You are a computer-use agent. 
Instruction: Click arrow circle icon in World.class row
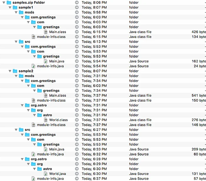click(77, 120)
